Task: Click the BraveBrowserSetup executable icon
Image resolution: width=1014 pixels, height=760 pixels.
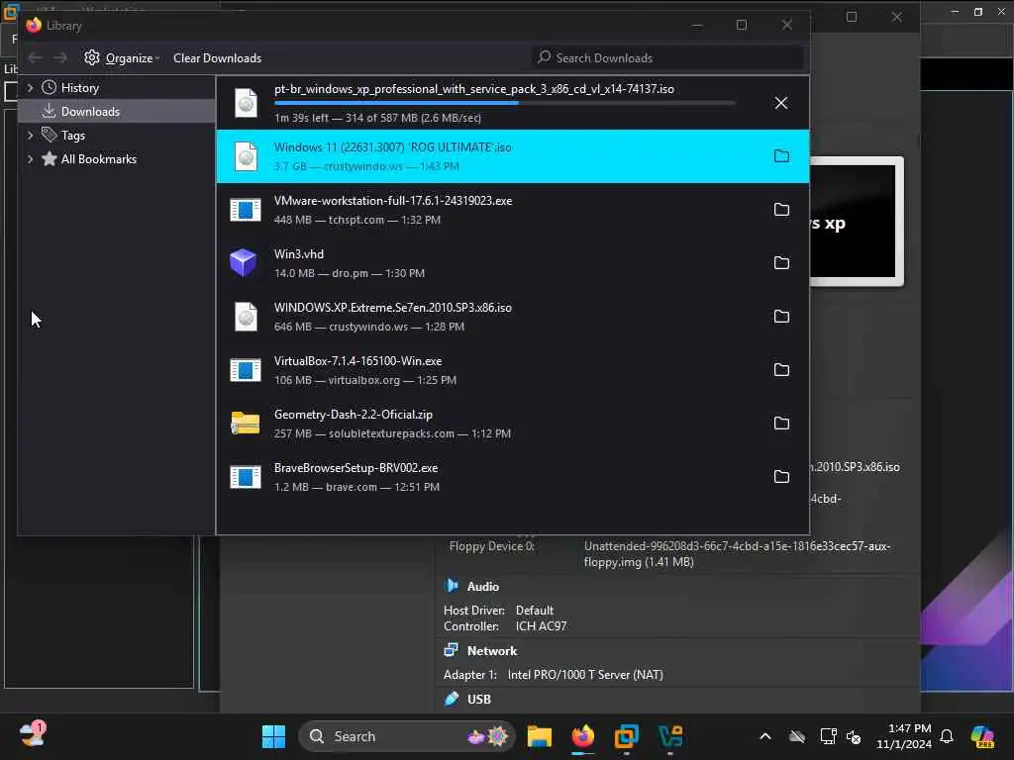Action: [x=246, y=476]
